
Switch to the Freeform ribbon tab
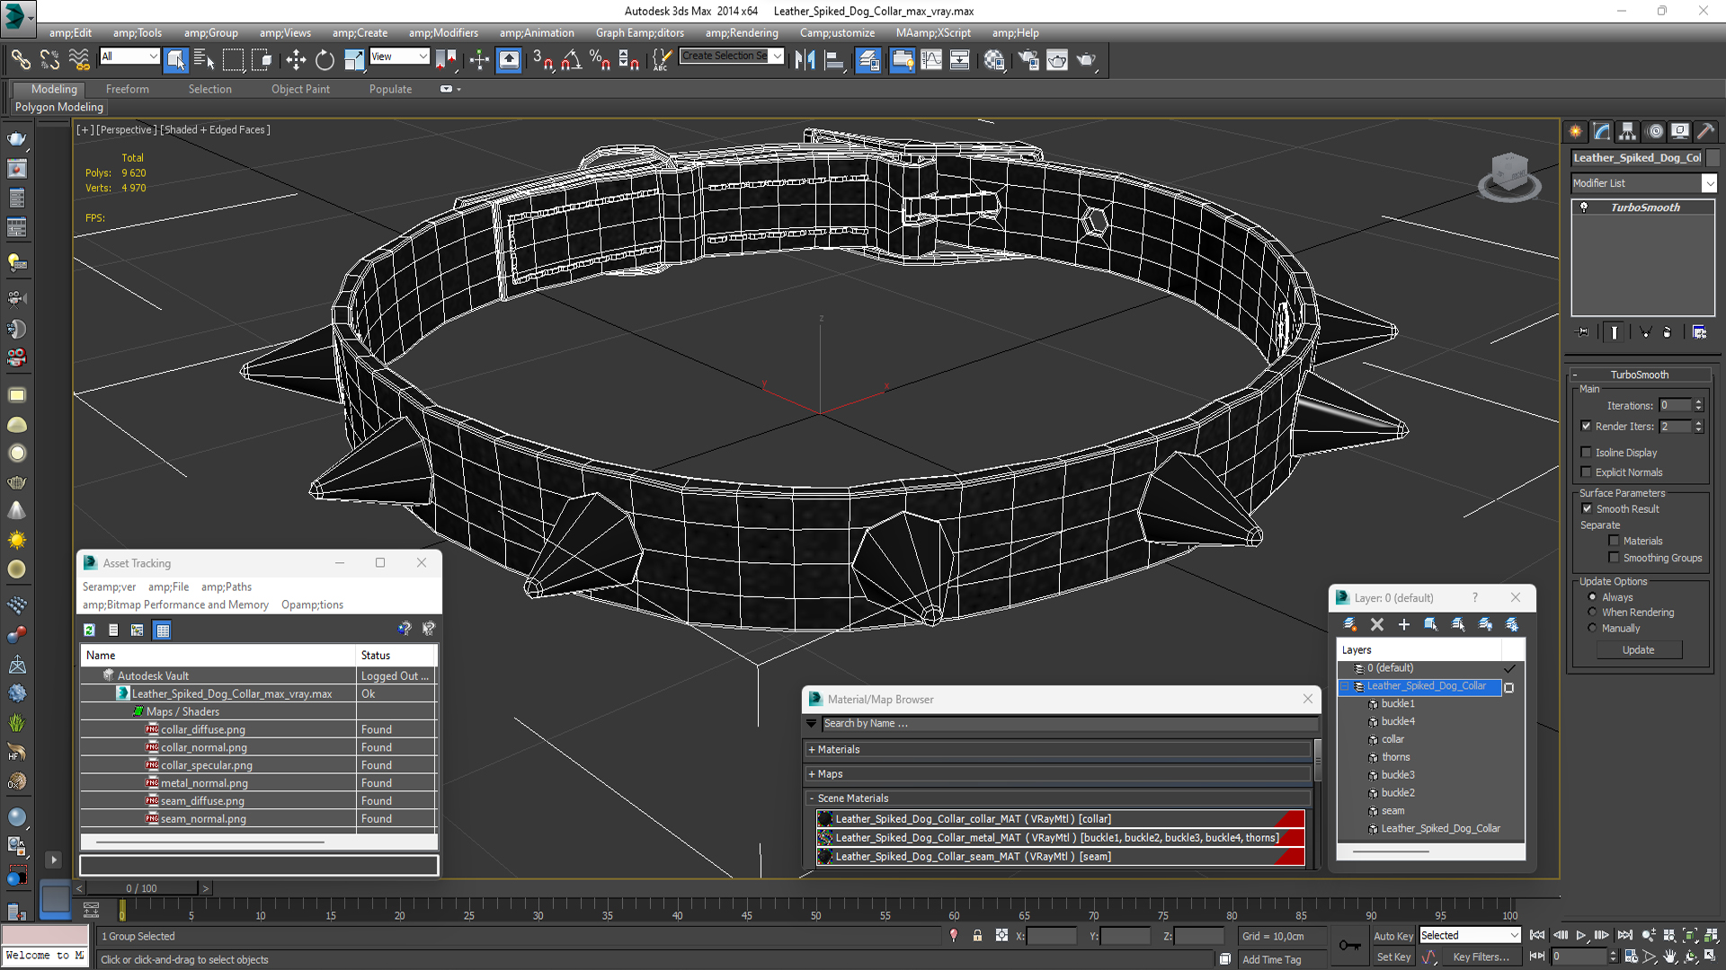point(128,89)
